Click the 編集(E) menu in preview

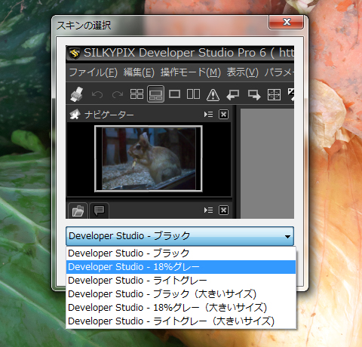139,72
